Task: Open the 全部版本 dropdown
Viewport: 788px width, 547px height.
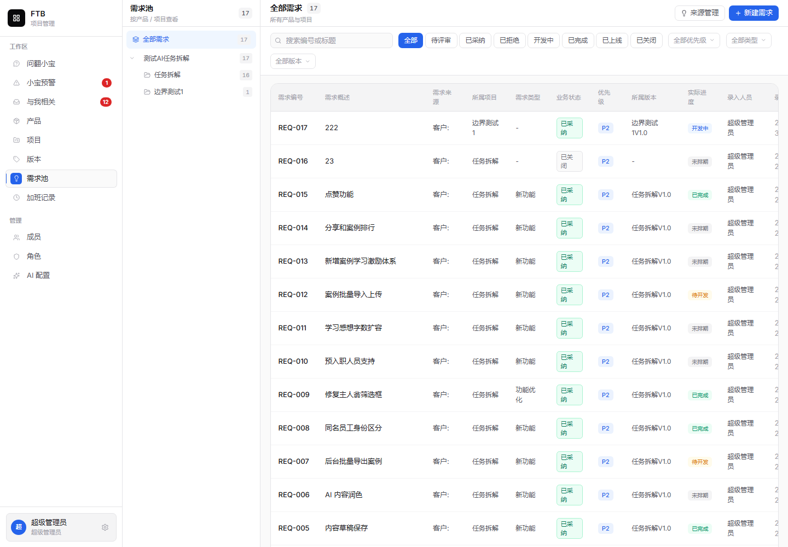Action: (293, 61)
